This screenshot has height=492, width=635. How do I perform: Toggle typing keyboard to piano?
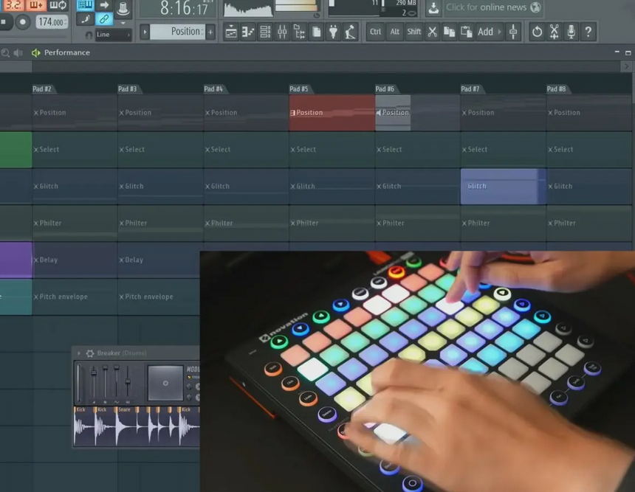point(85,5)
